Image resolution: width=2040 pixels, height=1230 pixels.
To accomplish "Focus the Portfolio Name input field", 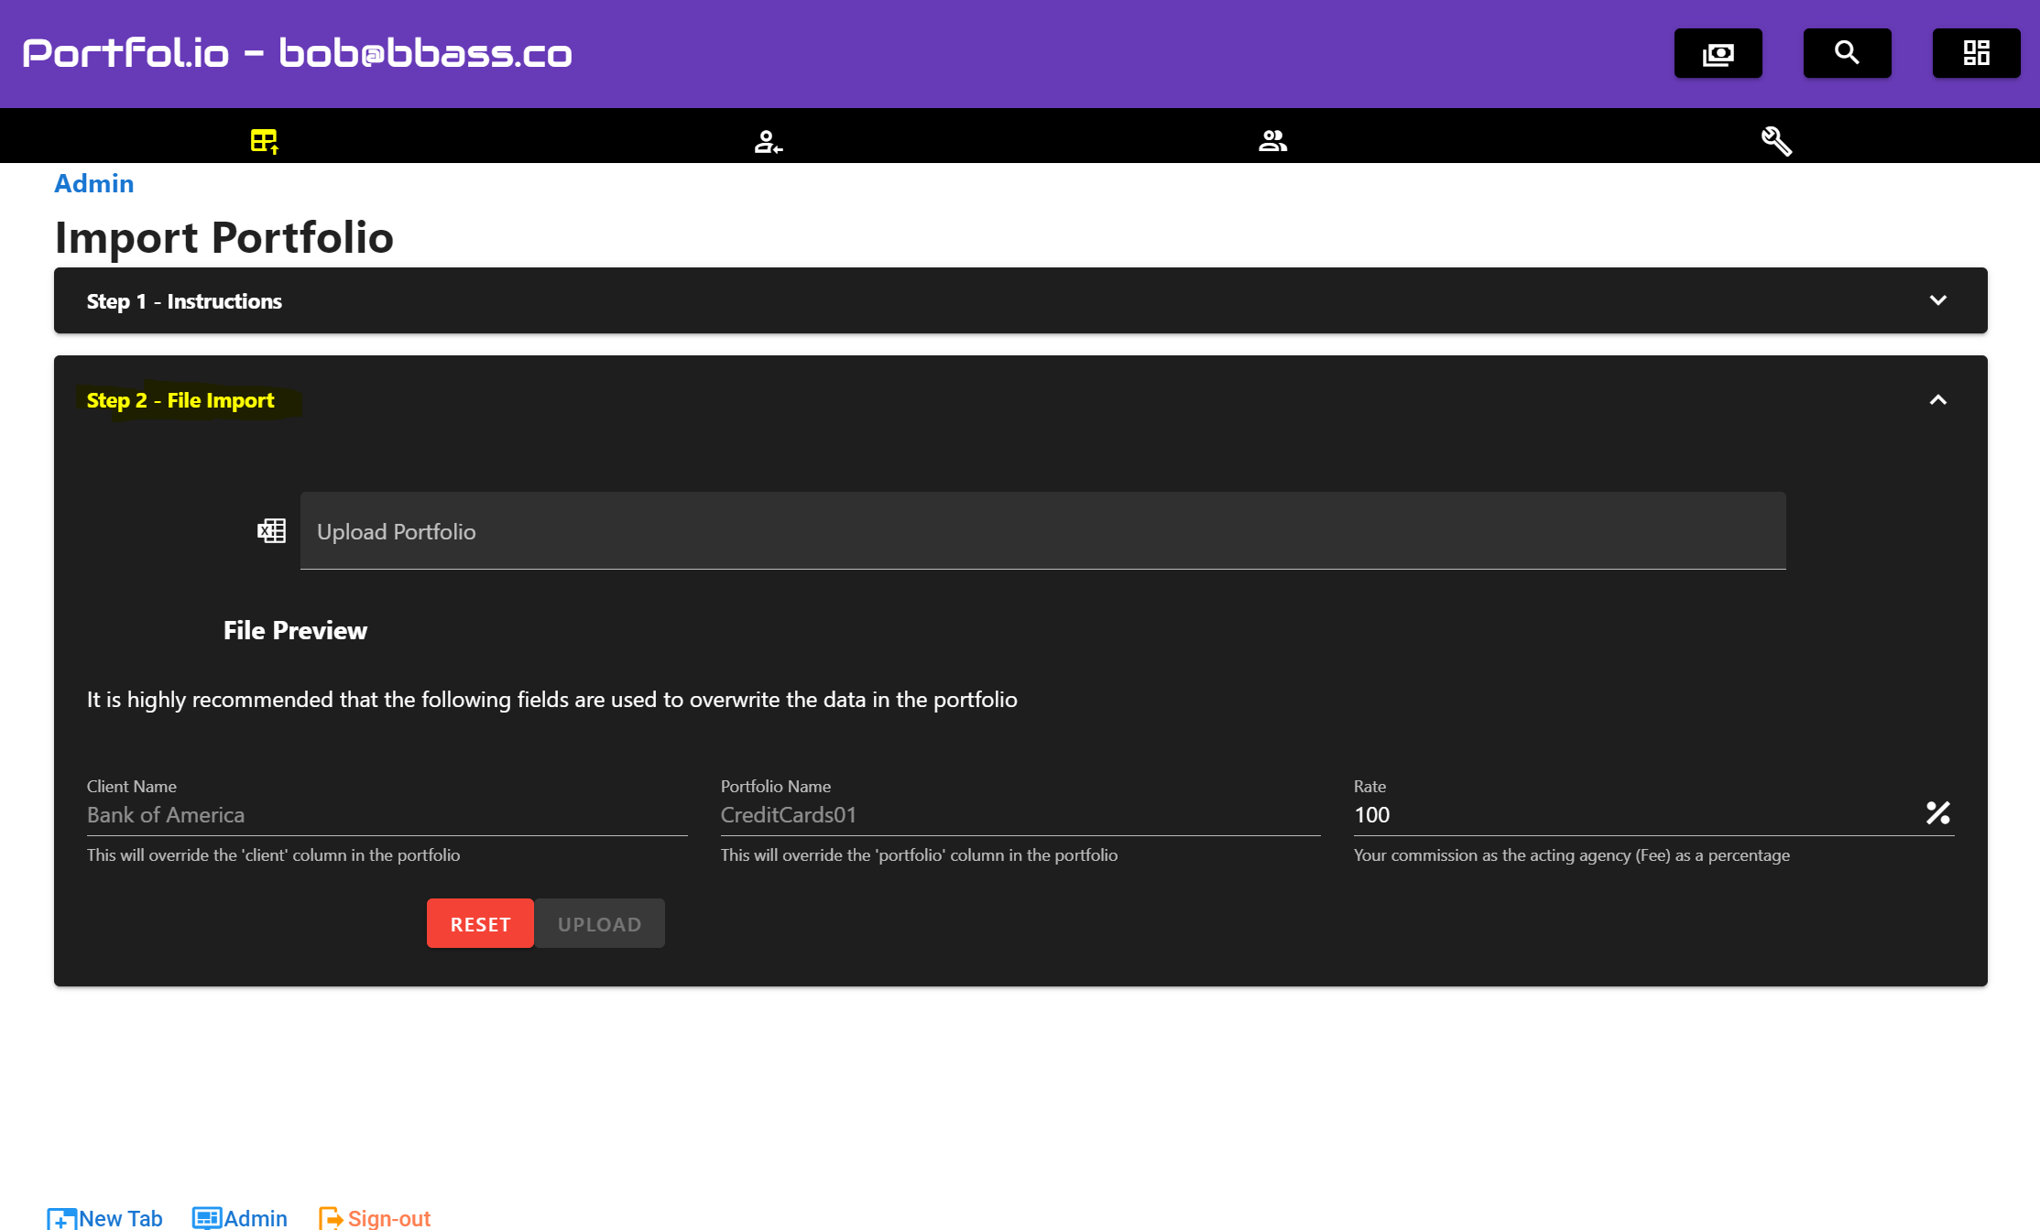I will tap(1020, 815).
